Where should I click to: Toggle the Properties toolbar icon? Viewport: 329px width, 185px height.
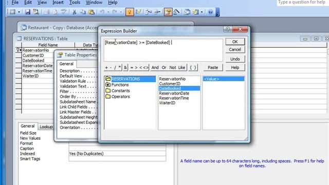pyautogui.click(x=168, y=12)
